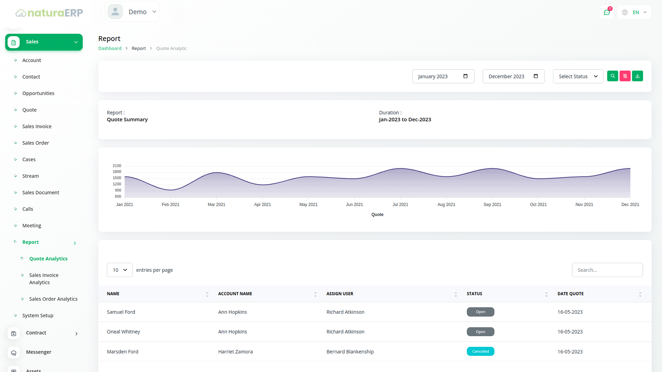Click the Quote chart legend label

pos(377,214)
